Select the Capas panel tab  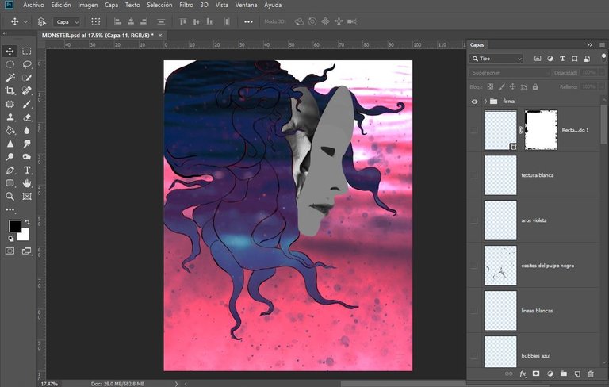click(x=477, y=45)
